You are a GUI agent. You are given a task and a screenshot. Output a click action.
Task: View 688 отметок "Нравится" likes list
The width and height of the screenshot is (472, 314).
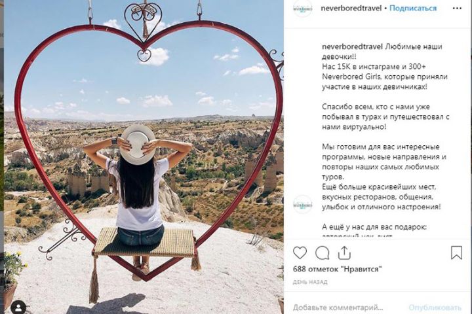pos(338,269)
